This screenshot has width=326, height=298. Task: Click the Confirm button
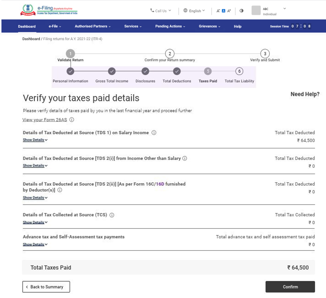pos(290,287)
